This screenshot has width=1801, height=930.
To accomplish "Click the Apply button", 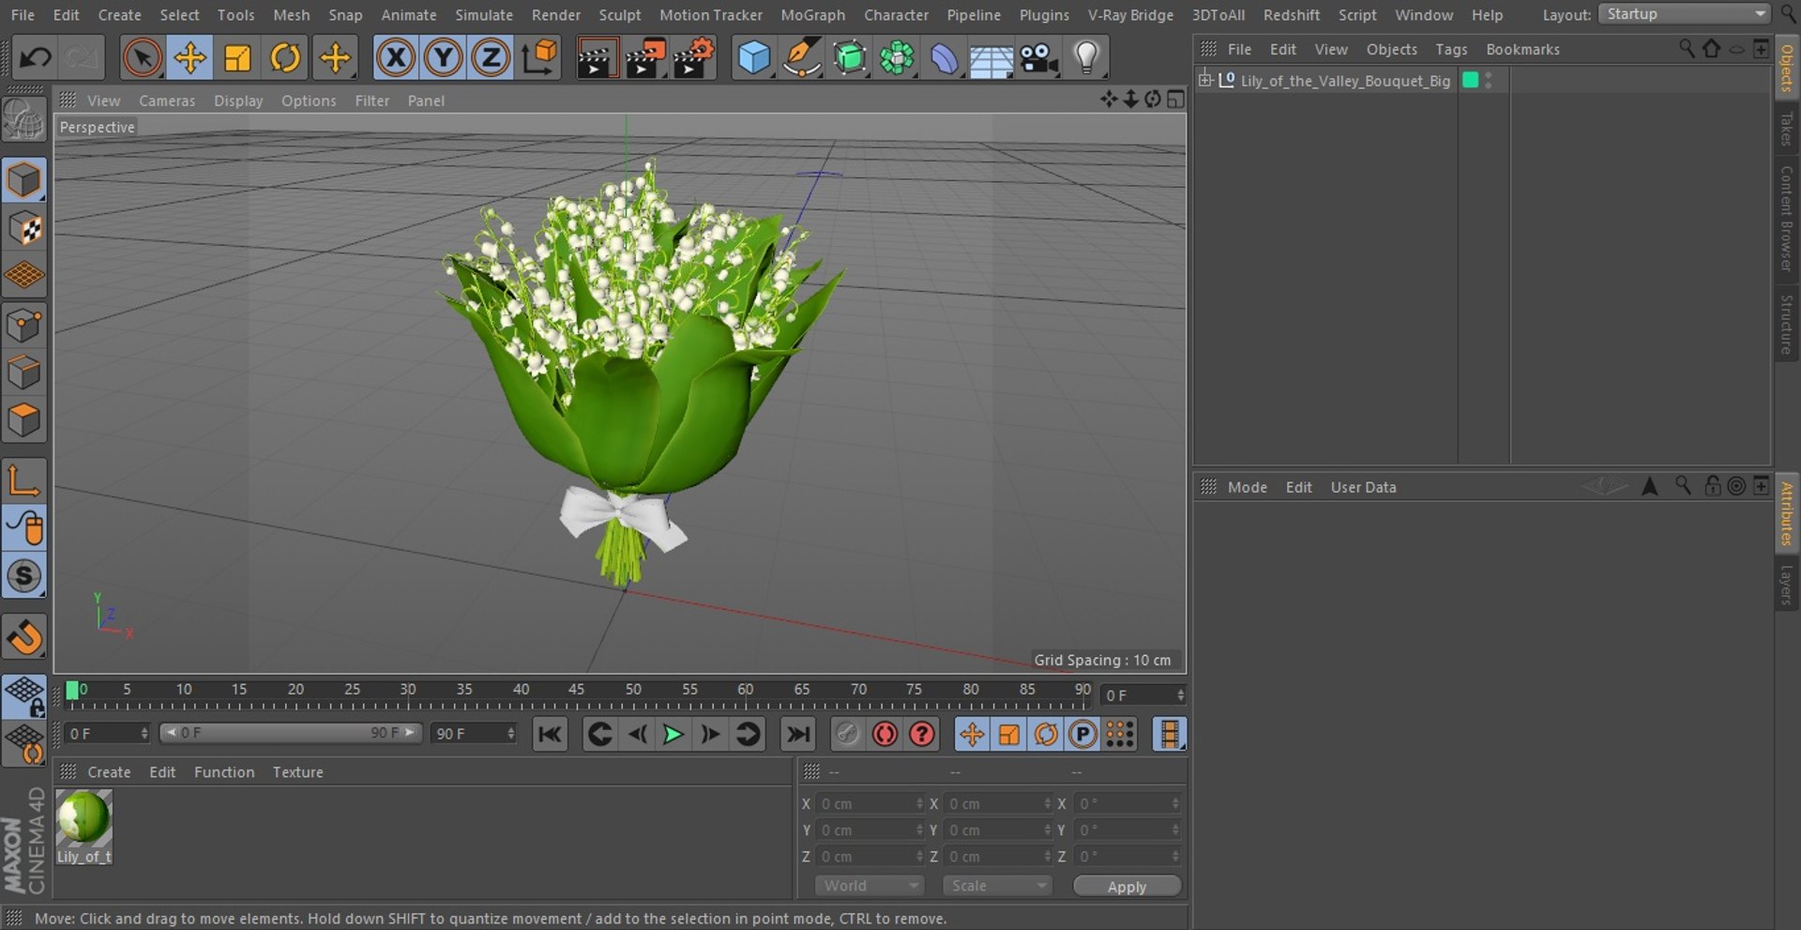I will click(1127, 887).
